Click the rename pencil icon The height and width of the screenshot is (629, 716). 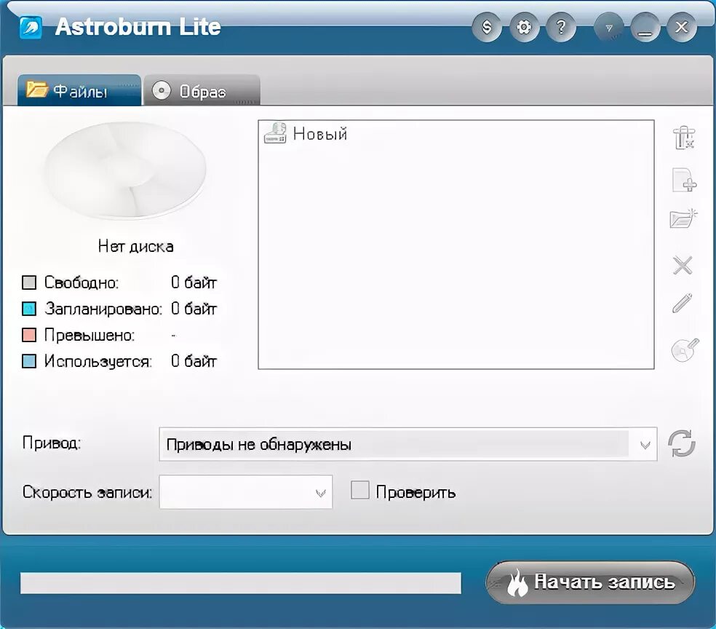[x=683, y=303]
